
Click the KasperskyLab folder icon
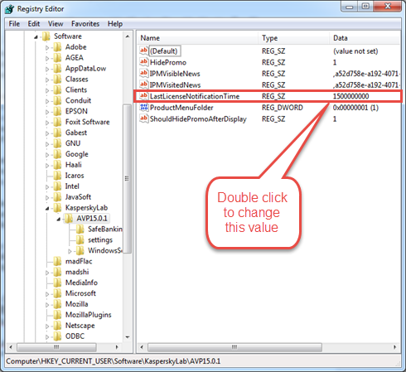pyautogui.click(x=57, y=208)
